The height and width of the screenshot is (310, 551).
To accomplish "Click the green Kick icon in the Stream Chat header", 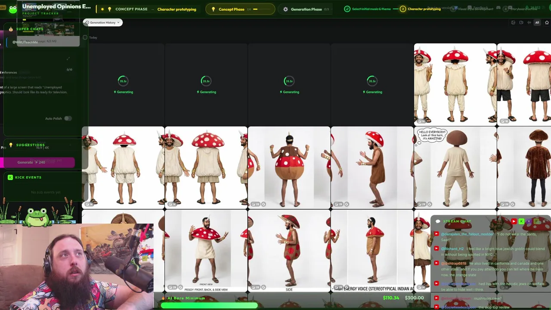I will 521,221.
